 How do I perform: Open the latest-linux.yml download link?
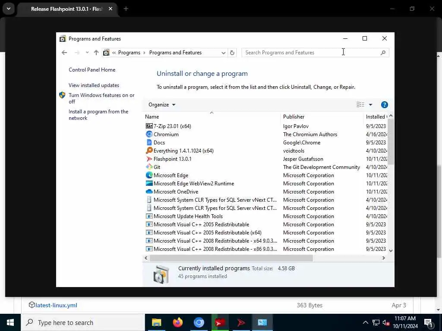pyautogui.click(x=56, y=305)
